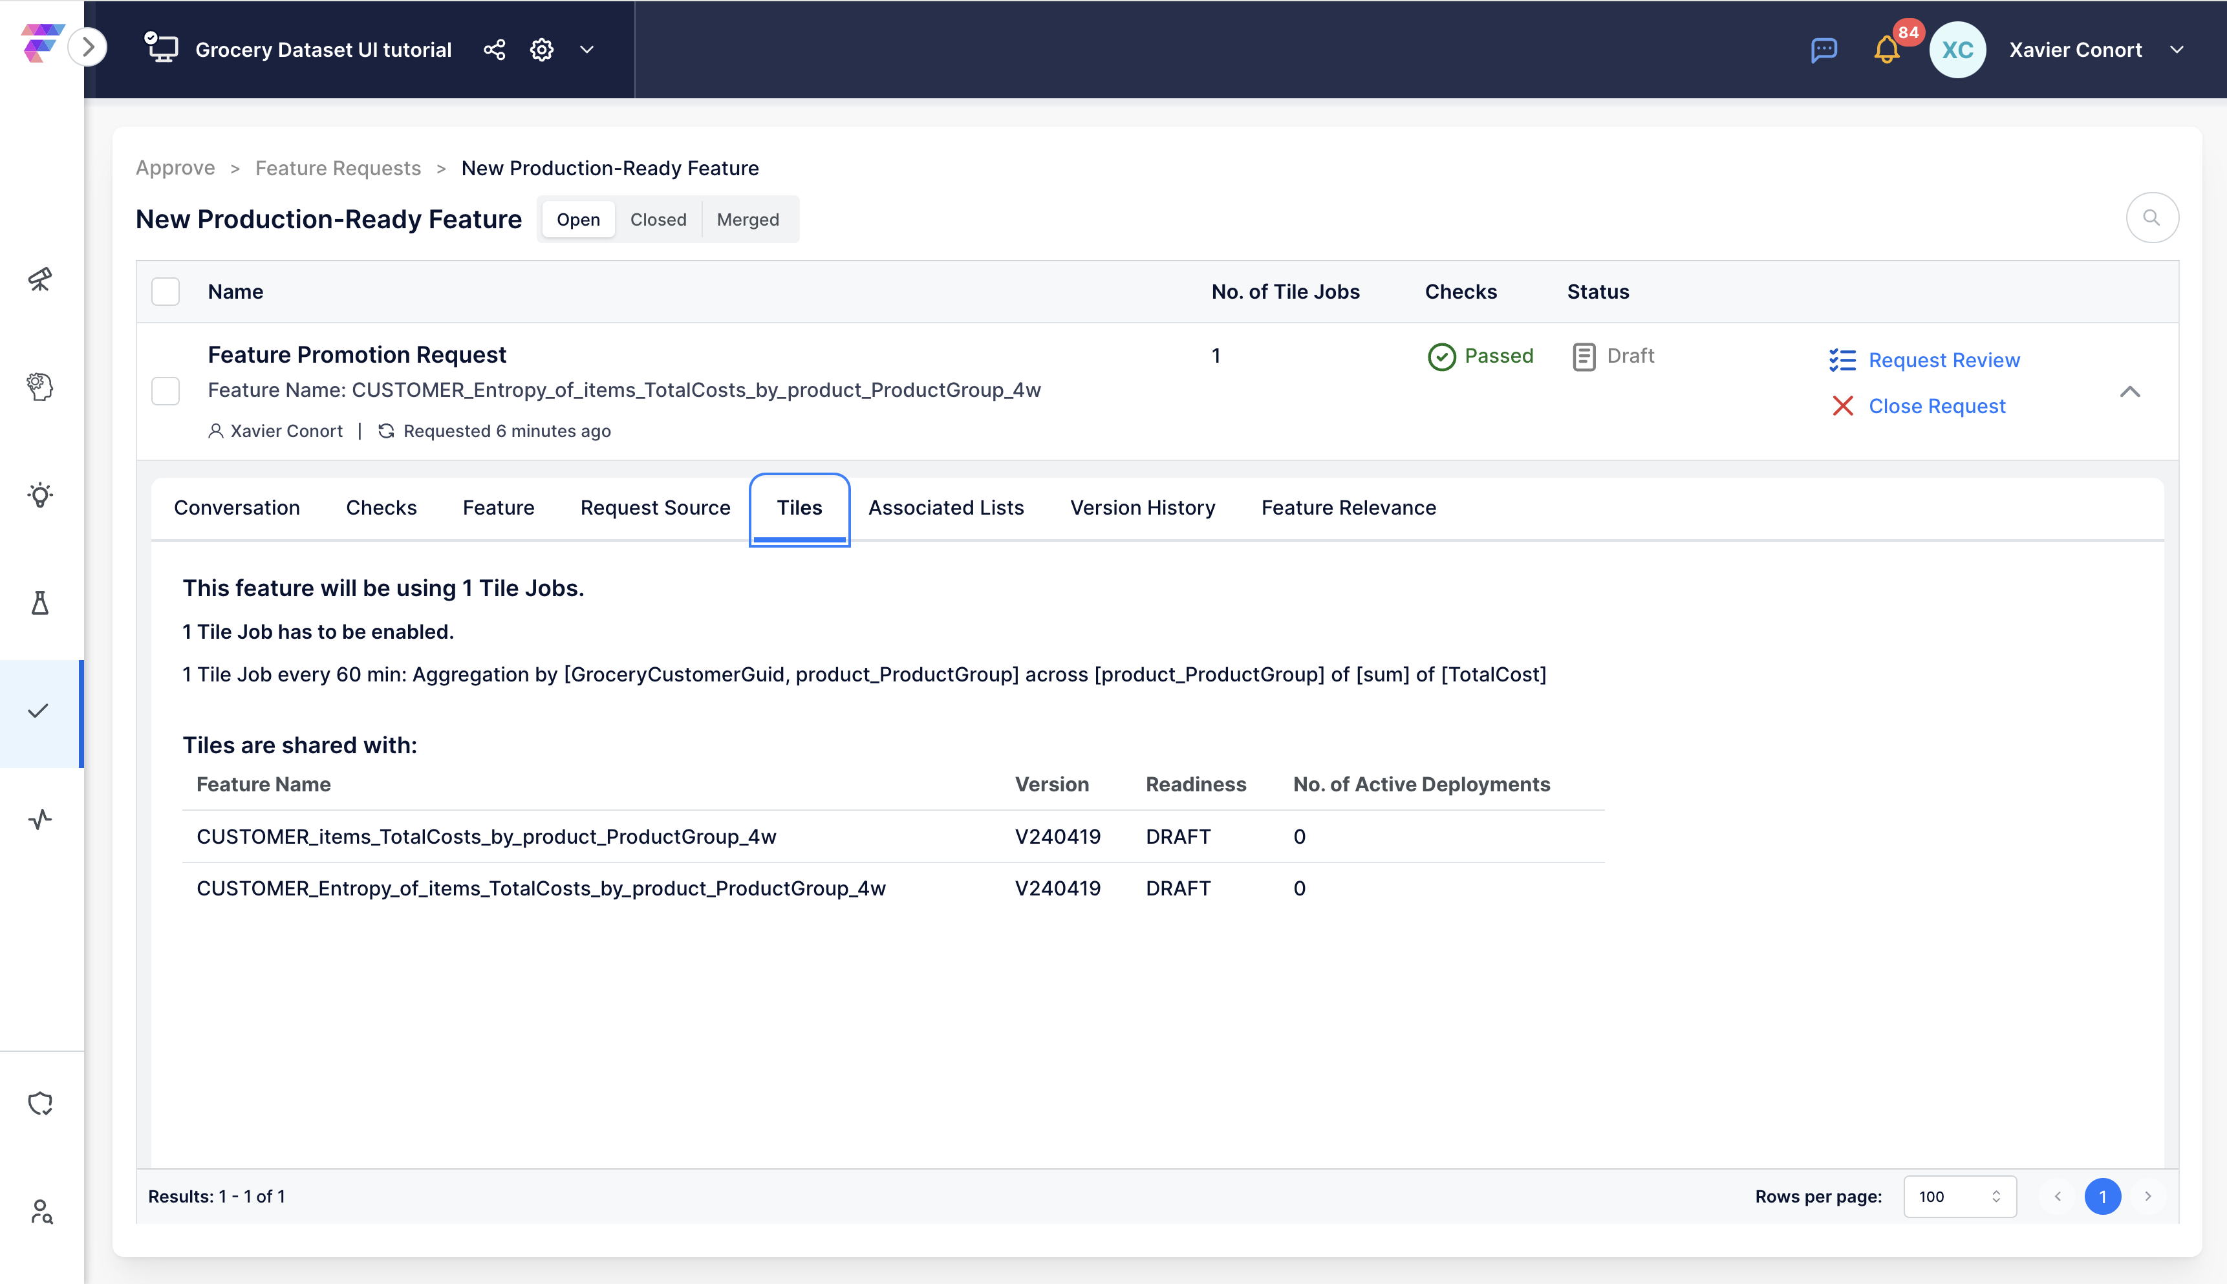Open catalog settings gear icon

pos(541,49)
